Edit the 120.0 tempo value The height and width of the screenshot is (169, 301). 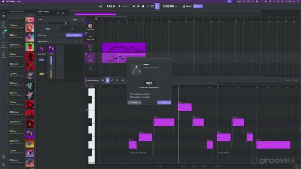[111, 6]
